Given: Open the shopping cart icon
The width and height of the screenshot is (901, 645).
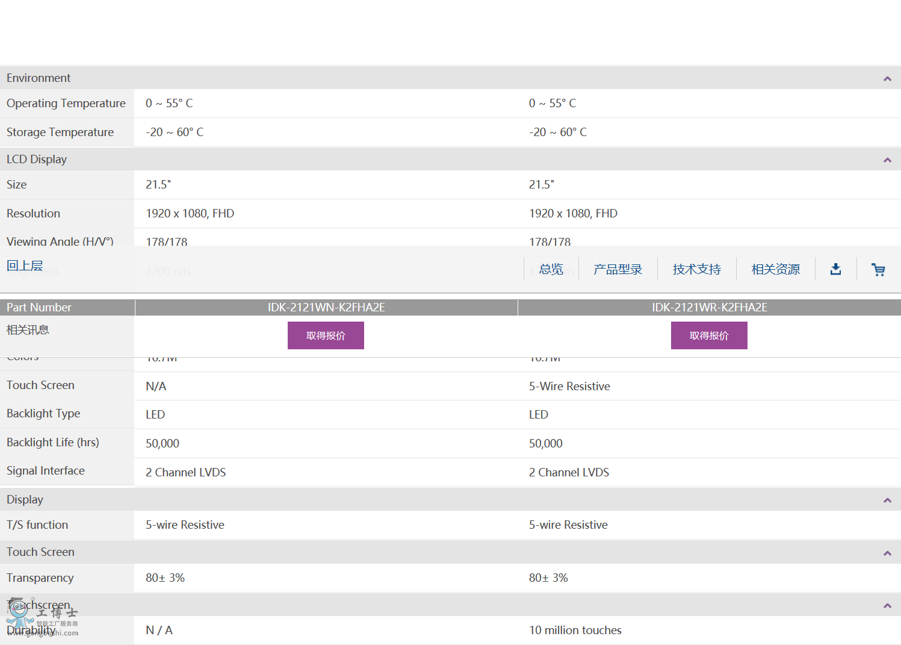Looking at the screenshot, I should pos(878,270).
